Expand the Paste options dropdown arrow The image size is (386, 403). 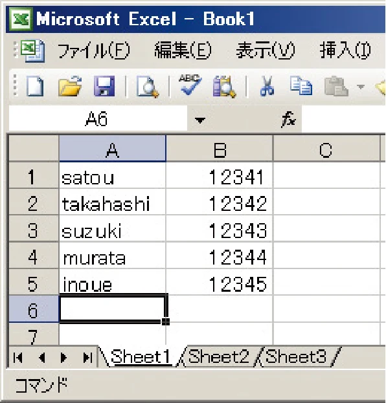pos(361,87)
